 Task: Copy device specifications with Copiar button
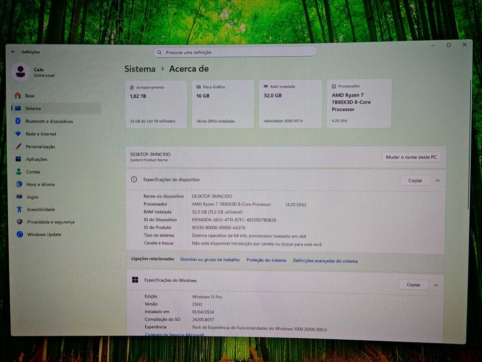(x=415, y=180)
